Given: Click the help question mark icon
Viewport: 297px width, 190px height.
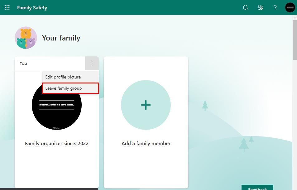Looking at the screenshot, I should [275, 7].
